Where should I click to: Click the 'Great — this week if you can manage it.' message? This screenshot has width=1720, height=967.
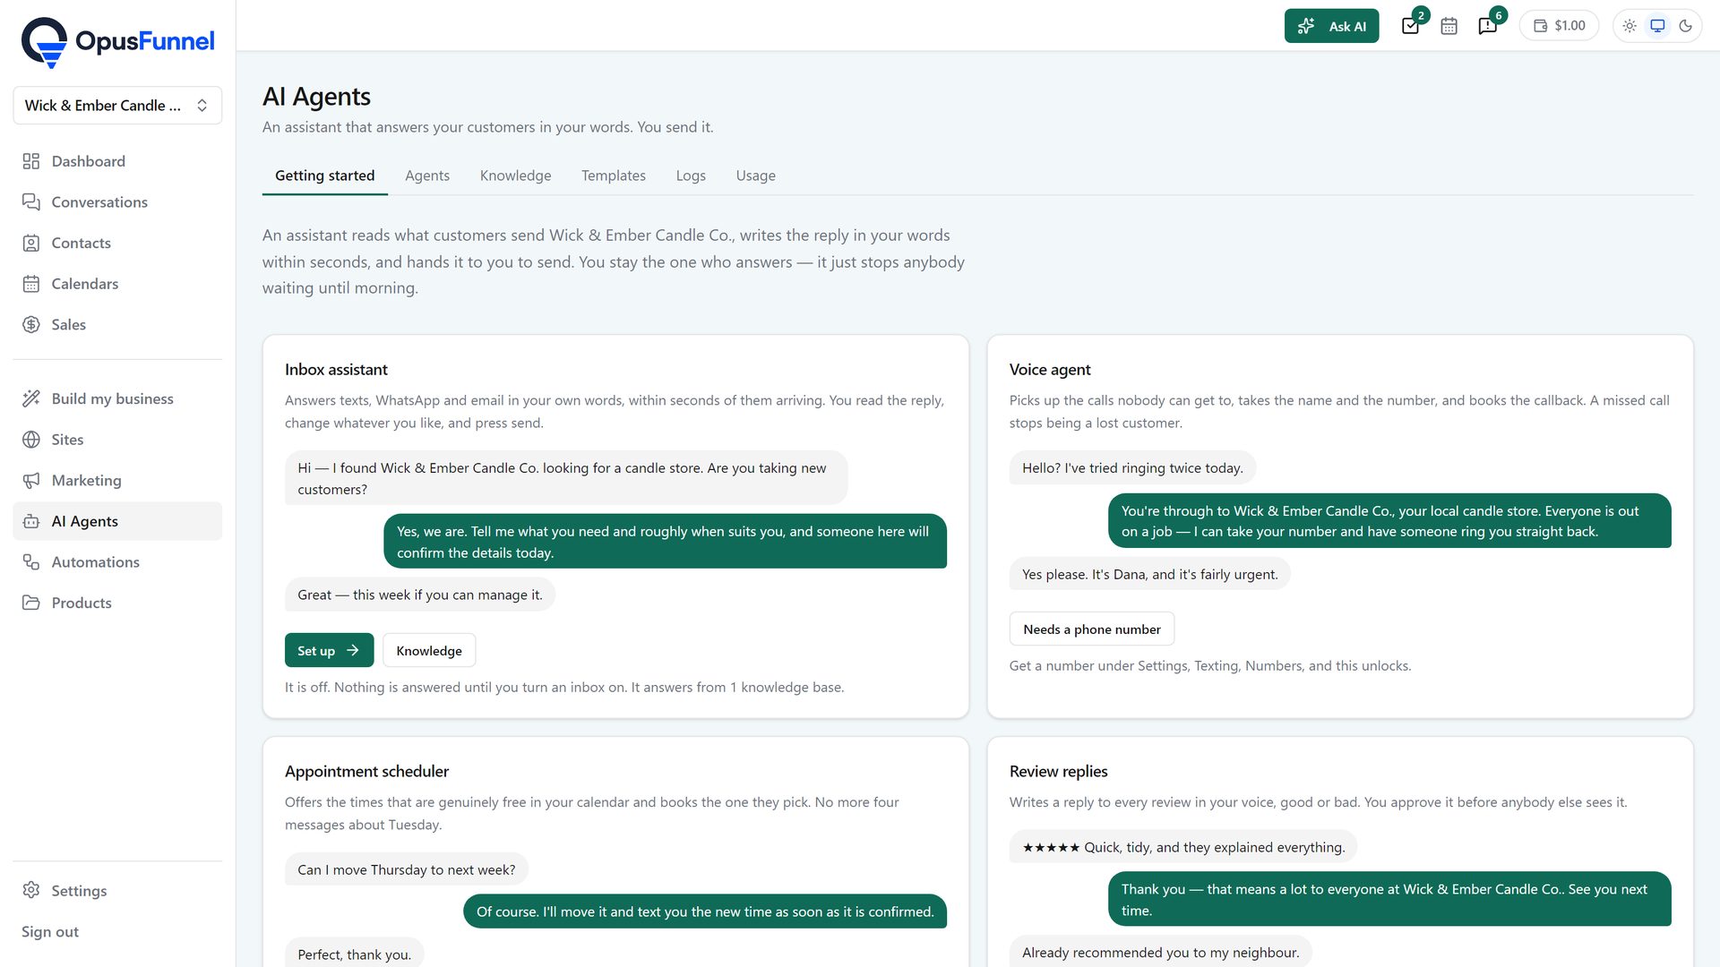420,595
